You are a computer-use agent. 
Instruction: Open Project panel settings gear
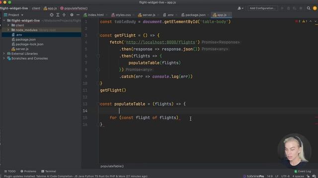[72, 15]
